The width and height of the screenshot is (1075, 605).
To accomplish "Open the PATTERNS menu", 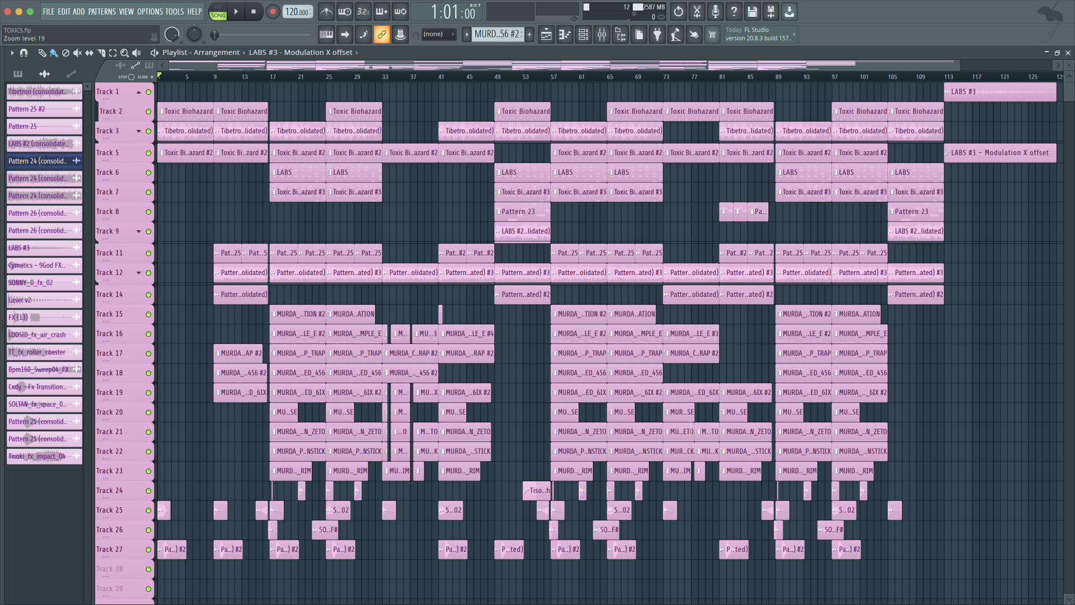I will [102, 11].
